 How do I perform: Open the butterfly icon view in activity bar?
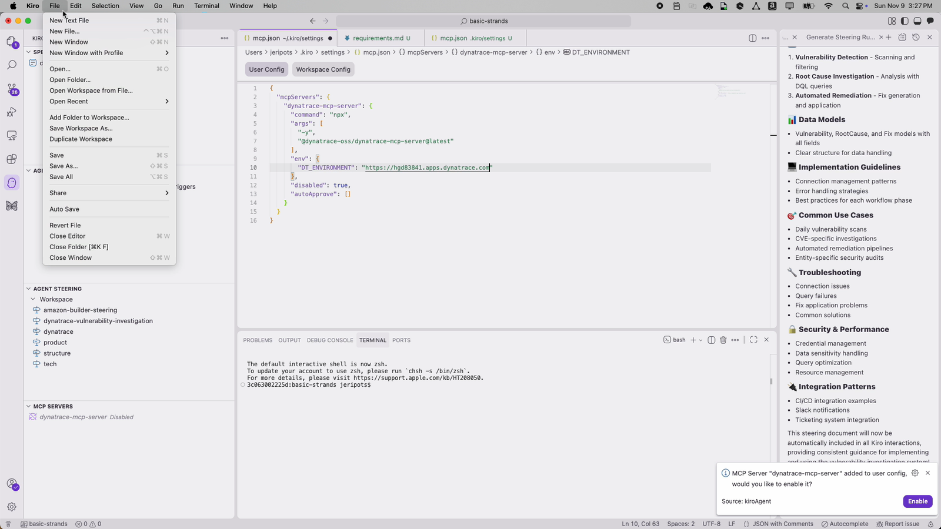(x=12, y=206)
